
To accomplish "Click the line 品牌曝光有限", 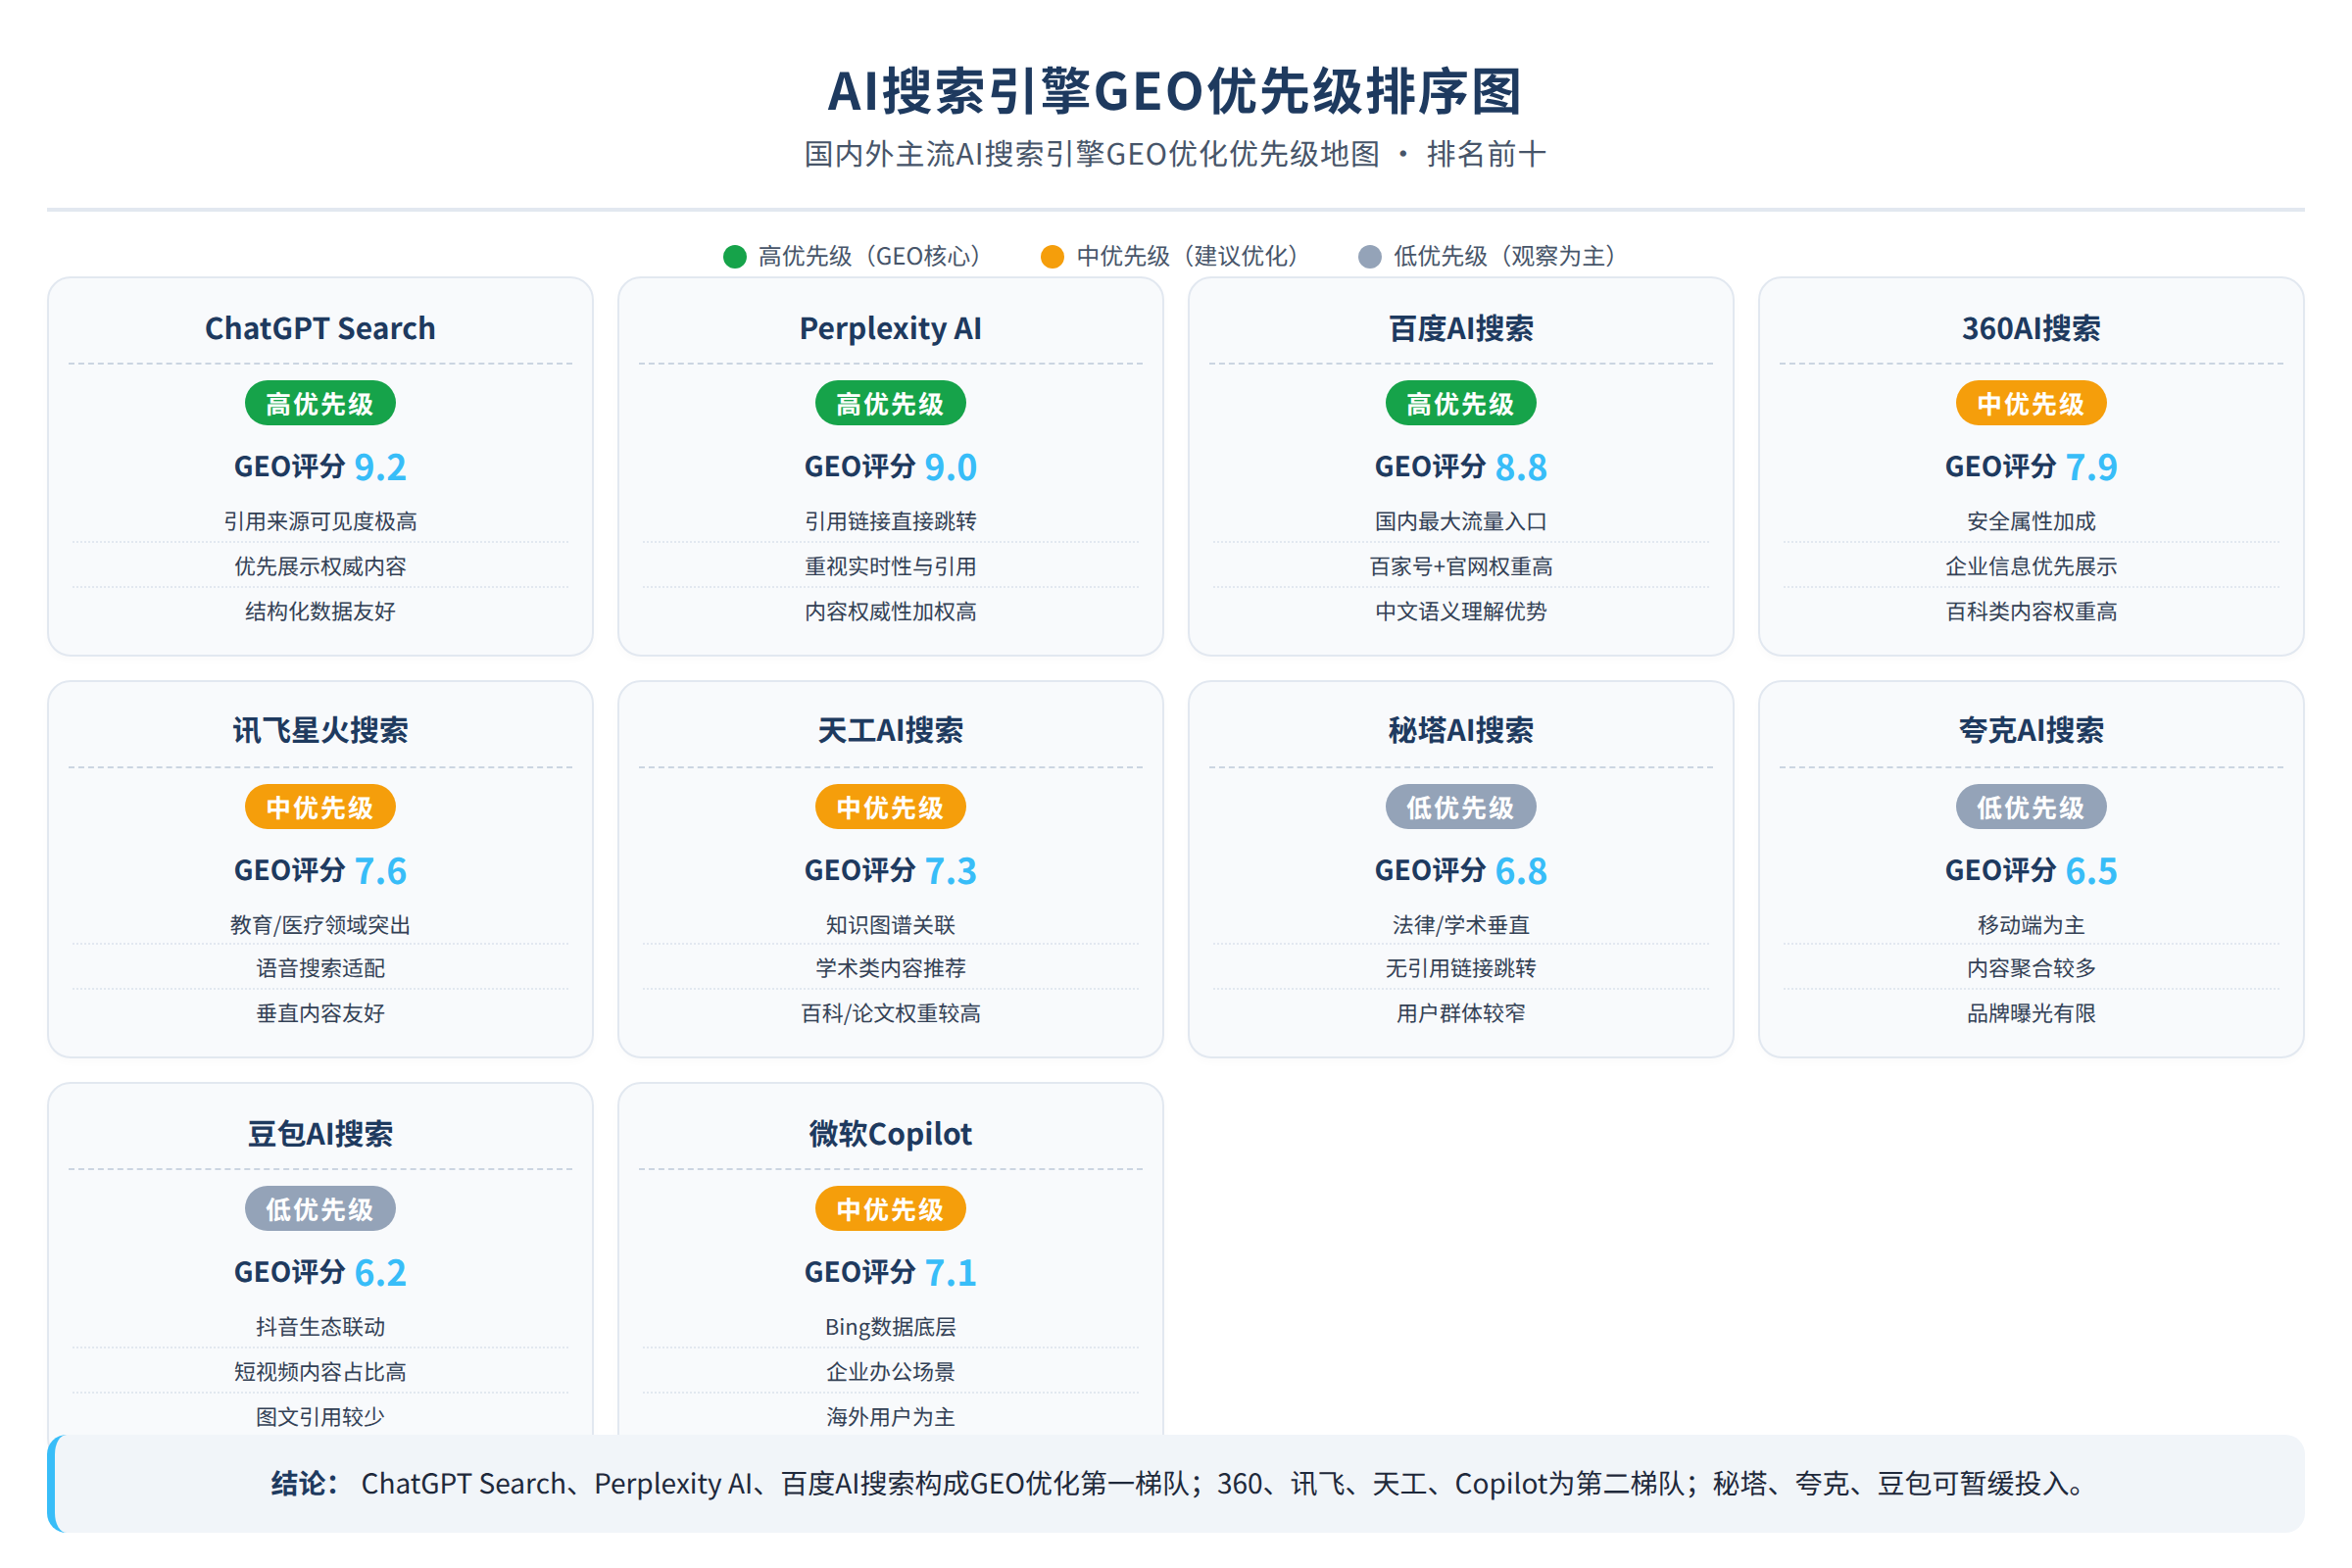I will (x=2031, y=1013).
